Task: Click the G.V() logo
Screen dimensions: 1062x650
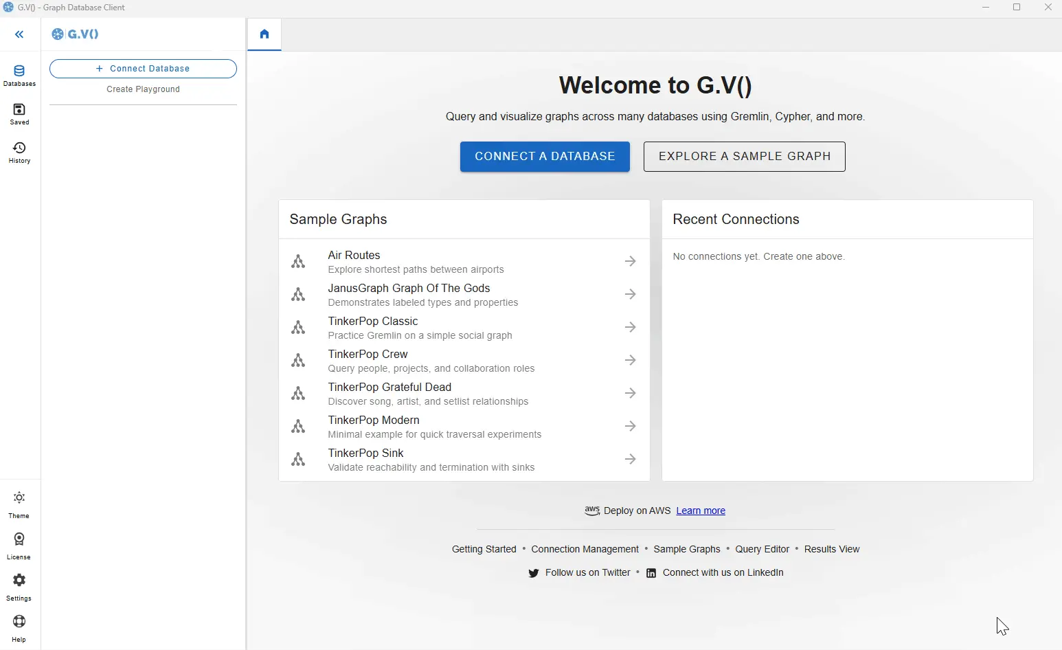Action: click(76, 34)
